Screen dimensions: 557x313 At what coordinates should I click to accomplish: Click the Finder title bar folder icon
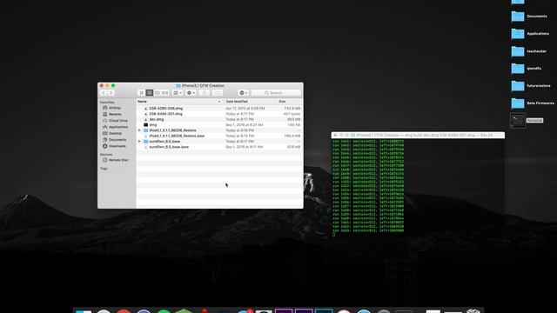click(178, 86)
